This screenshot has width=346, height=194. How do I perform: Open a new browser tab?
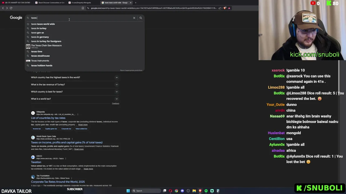click(136, 3)
